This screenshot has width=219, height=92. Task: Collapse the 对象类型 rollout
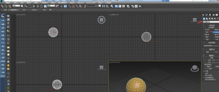[x=211, y=25]
